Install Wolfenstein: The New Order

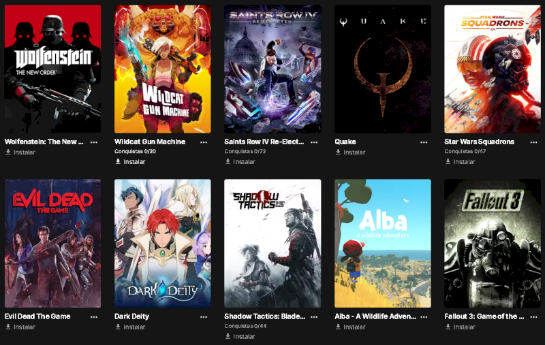20,152
